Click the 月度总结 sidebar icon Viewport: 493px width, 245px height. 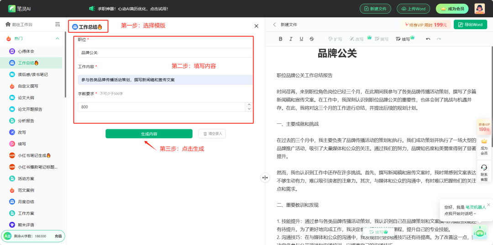tap(12, 201)
